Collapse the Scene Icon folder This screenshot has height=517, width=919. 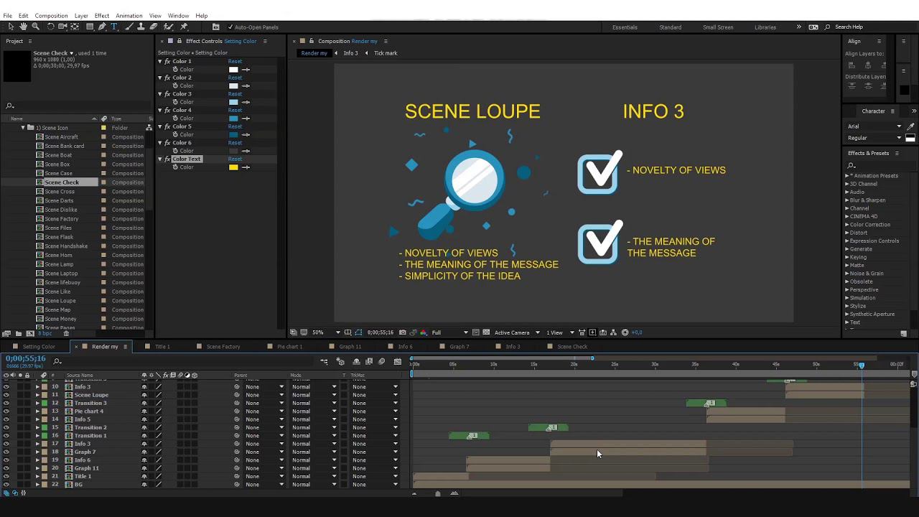pos(23,128)
